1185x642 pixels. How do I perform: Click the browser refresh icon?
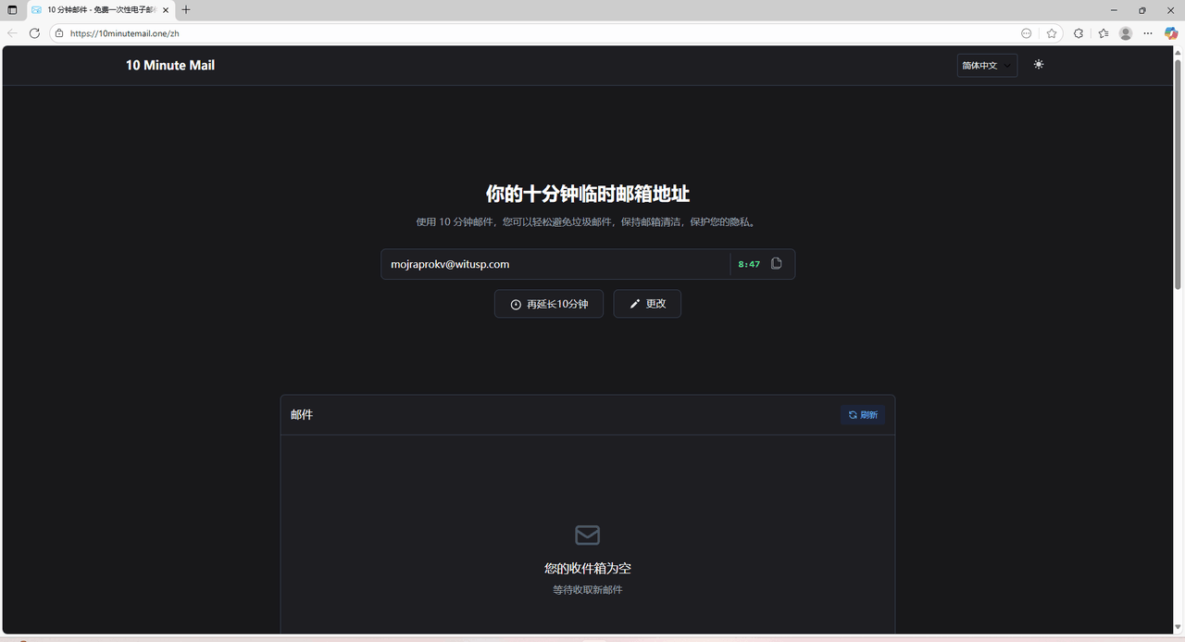pos(34,32)
